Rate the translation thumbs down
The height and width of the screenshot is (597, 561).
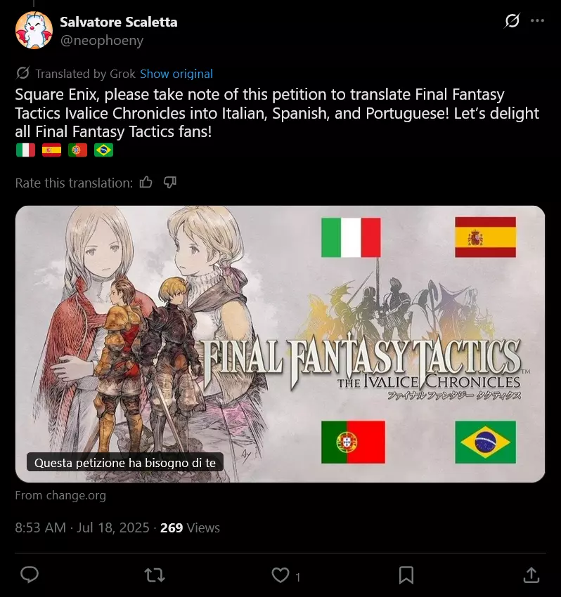point(170,183)
